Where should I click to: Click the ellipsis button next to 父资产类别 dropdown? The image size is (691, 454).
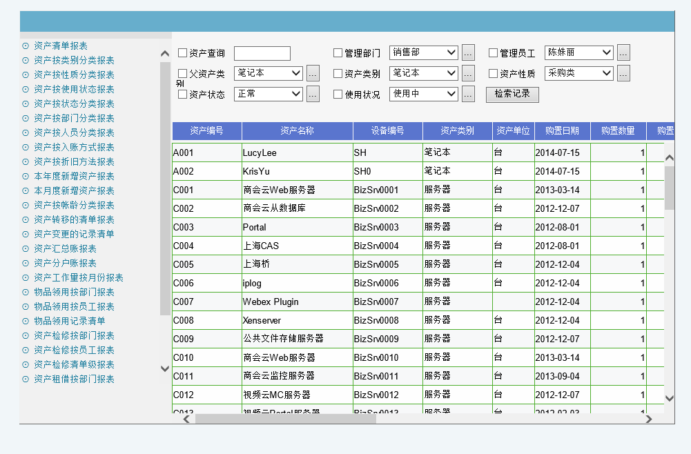coord(313,73)
